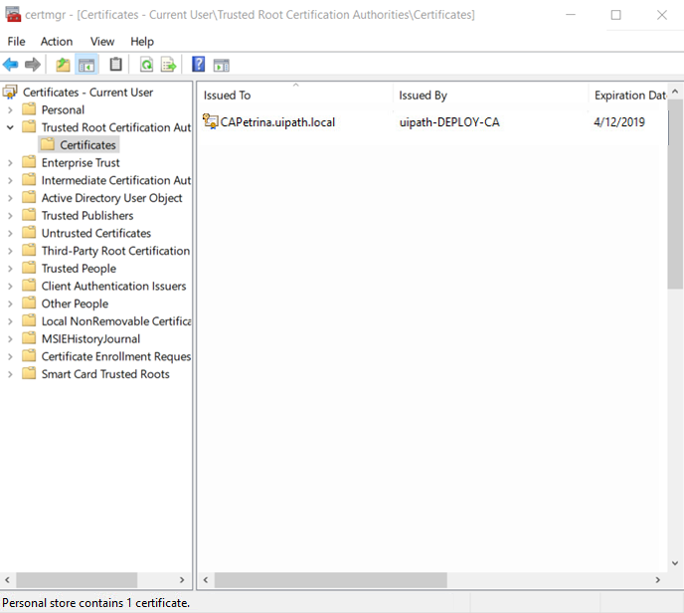Sort by Expiration Date column header
684x613 pixels.
tap(627, 95)
